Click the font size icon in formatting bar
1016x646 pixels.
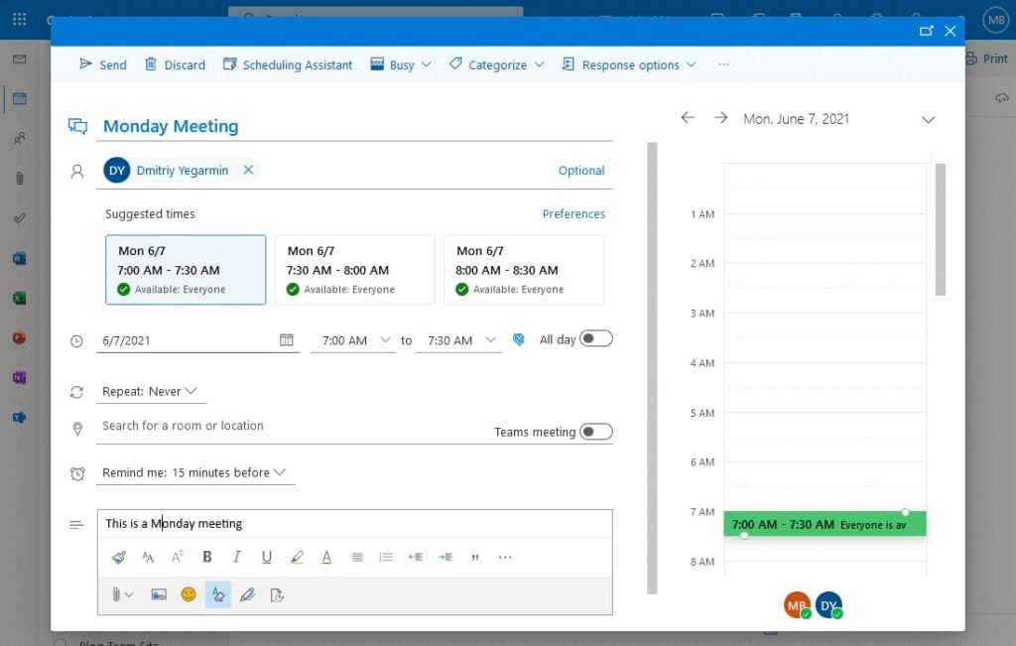coord(178,557)
